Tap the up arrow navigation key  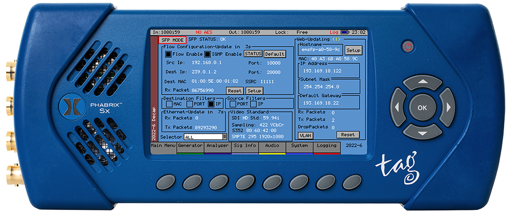point(423,82)
